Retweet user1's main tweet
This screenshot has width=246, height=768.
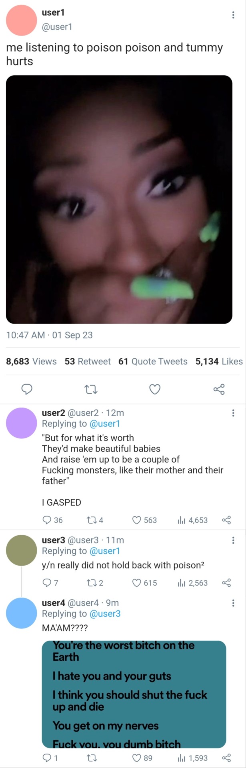point(91,389)
